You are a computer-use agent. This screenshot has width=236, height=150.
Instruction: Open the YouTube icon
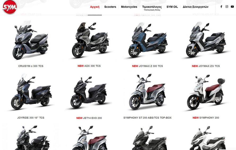tap(232, 7)
